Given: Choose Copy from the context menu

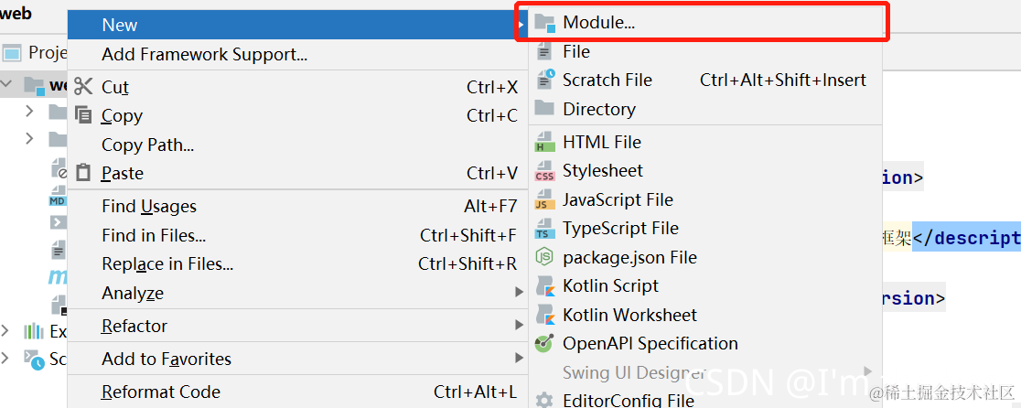Looking at the screenshot, I should [x=298, y=116].
